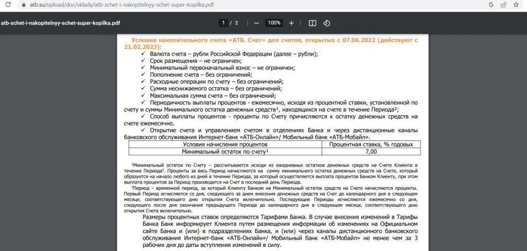Viewport: 527px width, 251px height.
Task: Click the 'Периодичность выплаты процентов' line
Action: pos(271,106)
